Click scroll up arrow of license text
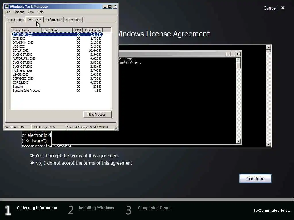The image size is (294, 220). pyautogui.click(x=268, y=47)
